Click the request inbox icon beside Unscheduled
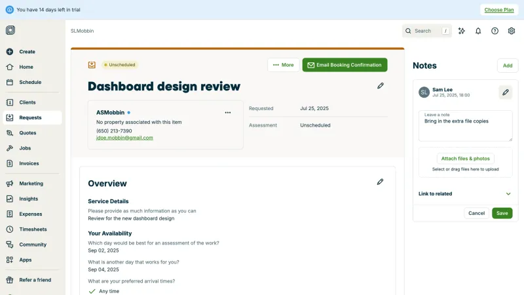524x295 pixels. pyautogui.click(x=92, y=65)
